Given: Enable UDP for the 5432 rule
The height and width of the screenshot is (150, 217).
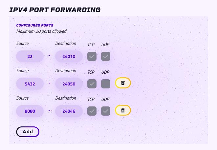Looking at the screenshot, I should [106, 84].
